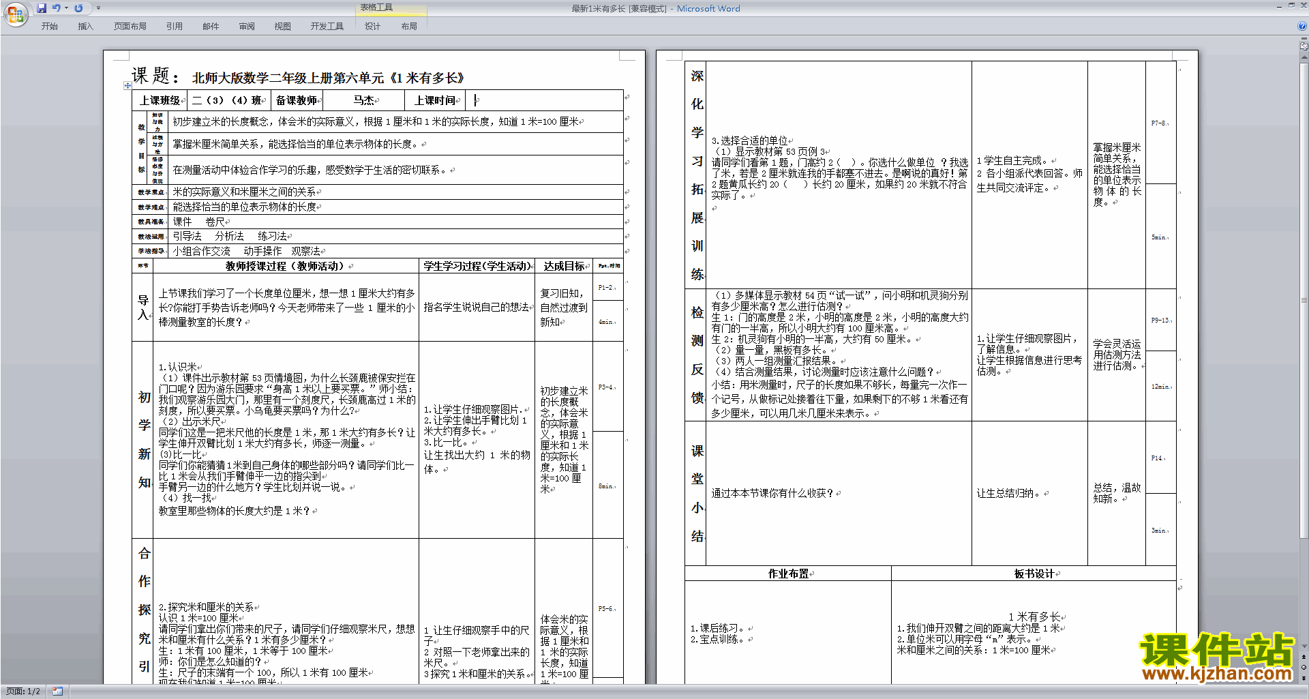Click the 能选择恰当的单位表示物体的长度 row
Viewport: 1309px width, 699px height.
point(244,207)
